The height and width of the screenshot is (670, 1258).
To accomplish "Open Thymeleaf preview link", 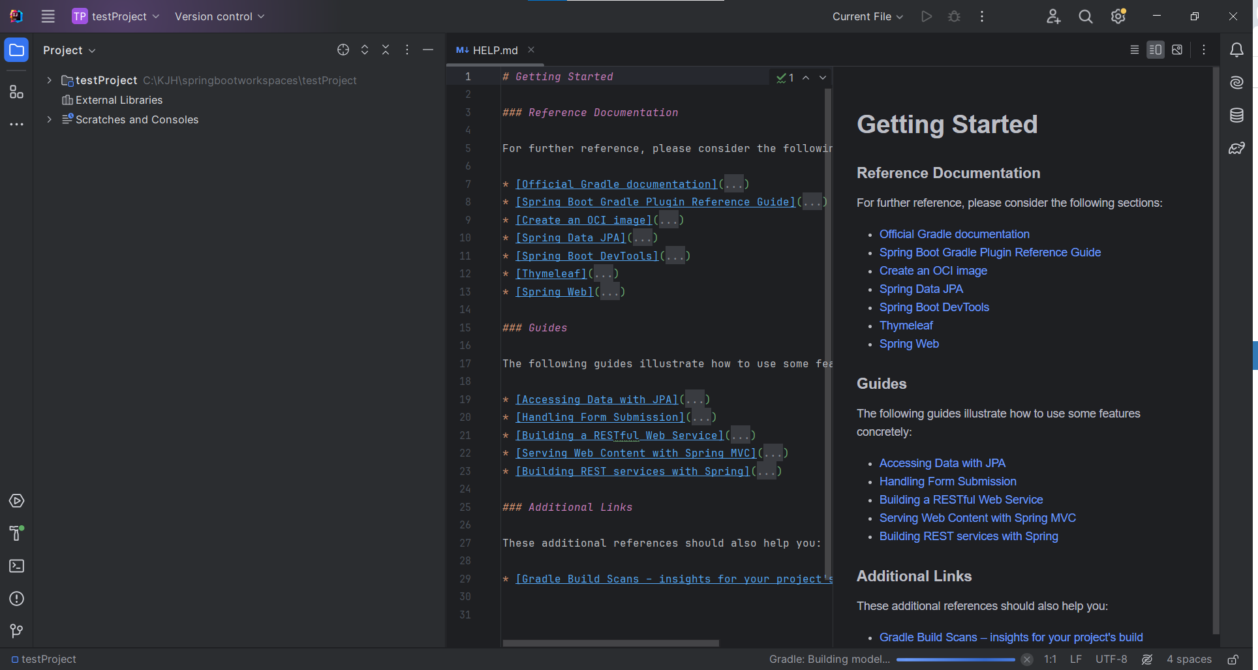I will pyautogui.click(x=906, y=326).
